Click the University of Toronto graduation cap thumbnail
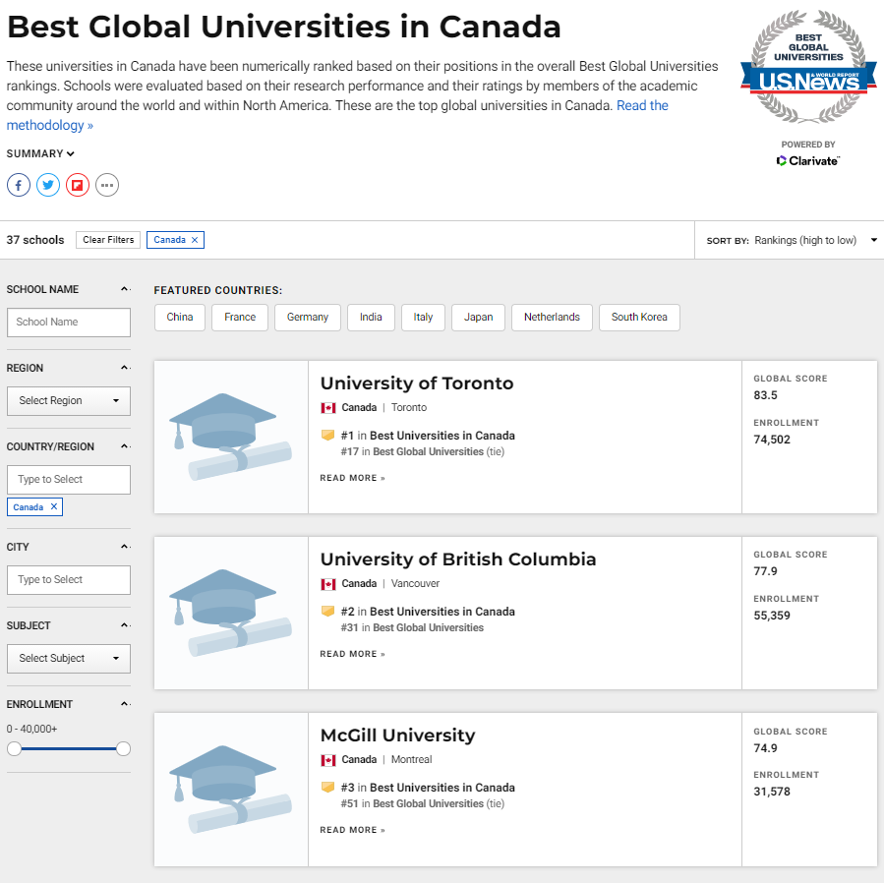884x883 pixels. (x=230, y=437)
